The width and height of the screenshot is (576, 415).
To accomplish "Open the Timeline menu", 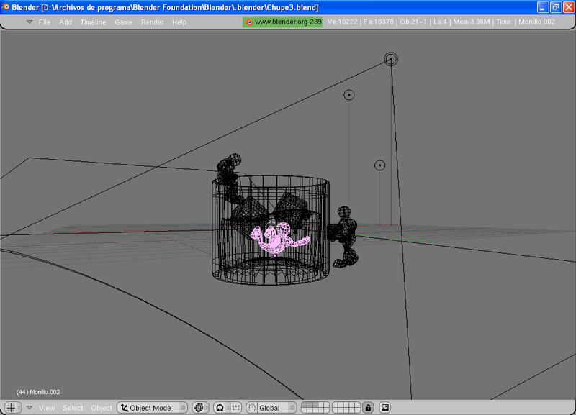I will (93, 22).
